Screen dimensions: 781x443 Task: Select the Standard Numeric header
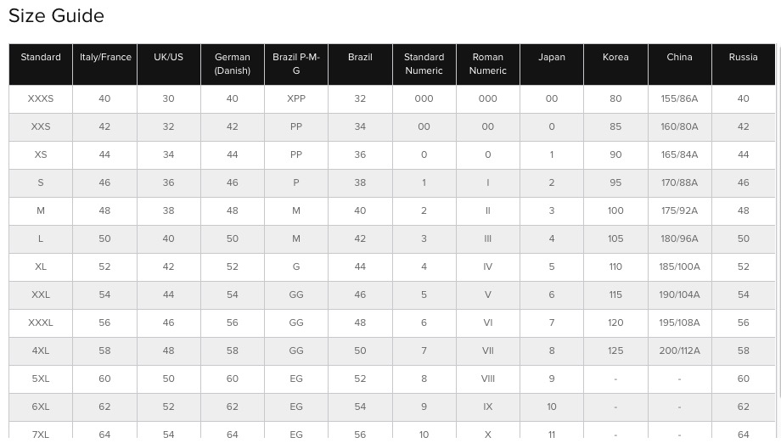click(424, 64)
